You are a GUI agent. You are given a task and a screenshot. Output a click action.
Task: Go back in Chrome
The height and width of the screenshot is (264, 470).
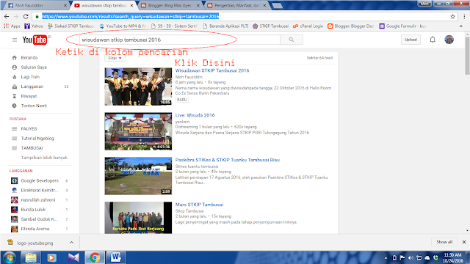click(x=7, y=16)
